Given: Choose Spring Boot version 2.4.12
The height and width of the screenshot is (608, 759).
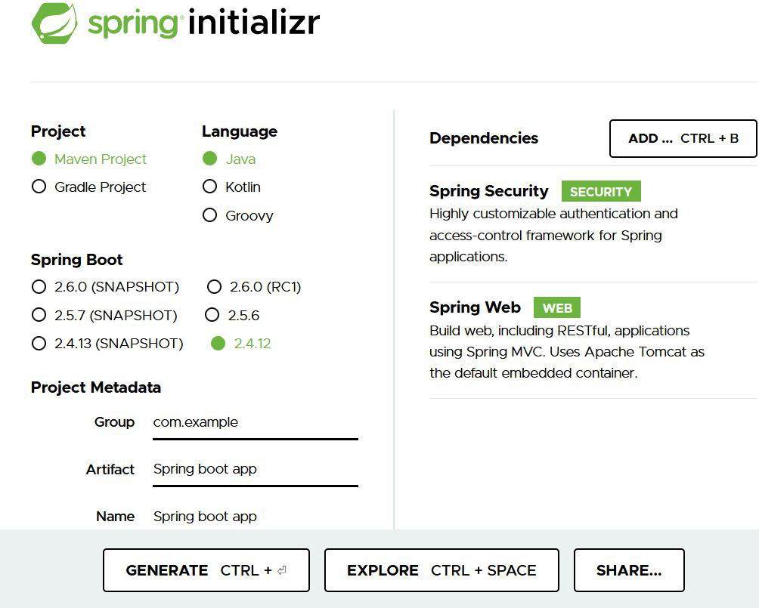Looking at the screenshot, I should 218,344.
